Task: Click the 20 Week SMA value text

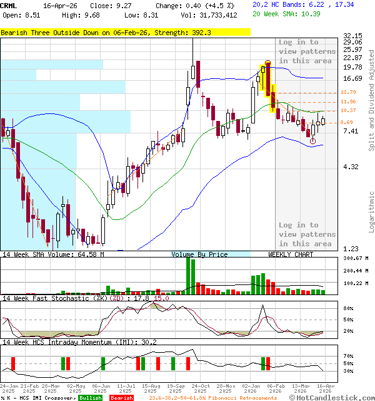Action: click(x=286, y=13)
